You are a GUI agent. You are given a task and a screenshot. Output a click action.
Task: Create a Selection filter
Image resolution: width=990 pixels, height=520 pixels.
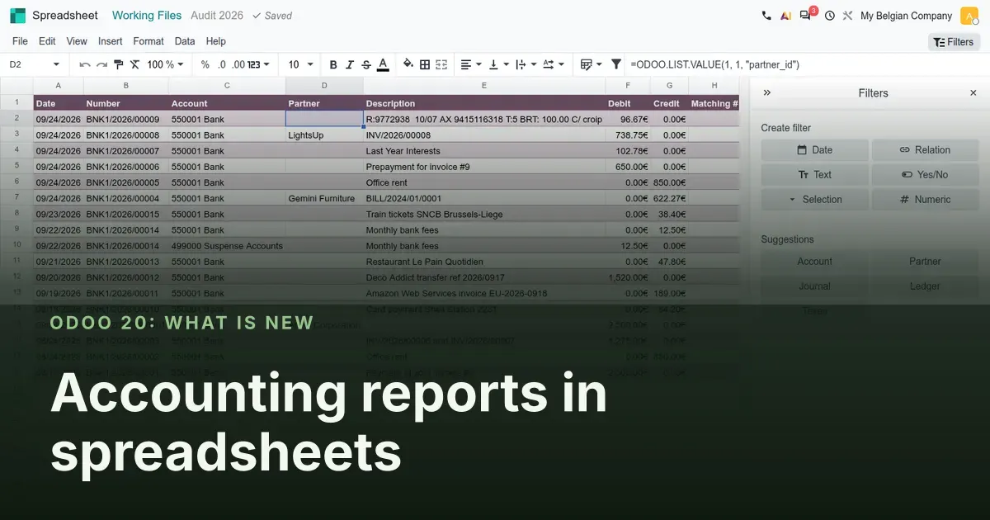pos(814,200)
